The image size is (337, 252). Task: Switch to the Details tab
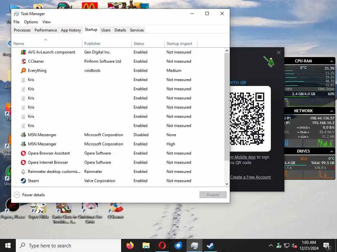pyautogui.click(x=120, y=30)
